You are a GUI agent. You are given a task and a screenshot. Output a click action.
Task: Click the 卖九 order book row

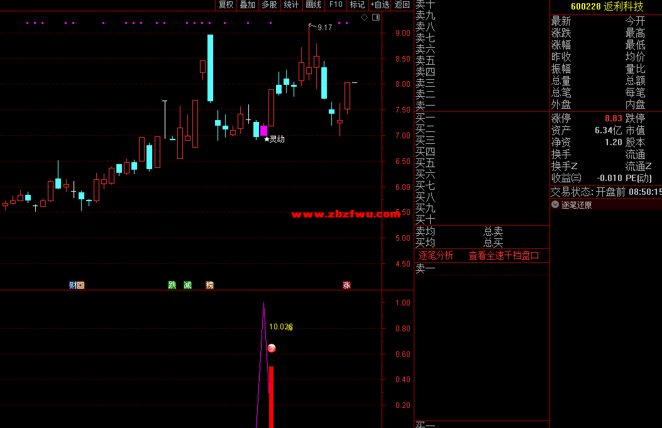pos(482,16)
